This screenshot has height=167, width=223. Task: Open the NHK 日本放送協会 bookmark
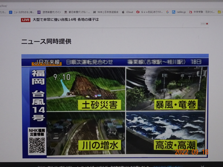click(106, 12)
